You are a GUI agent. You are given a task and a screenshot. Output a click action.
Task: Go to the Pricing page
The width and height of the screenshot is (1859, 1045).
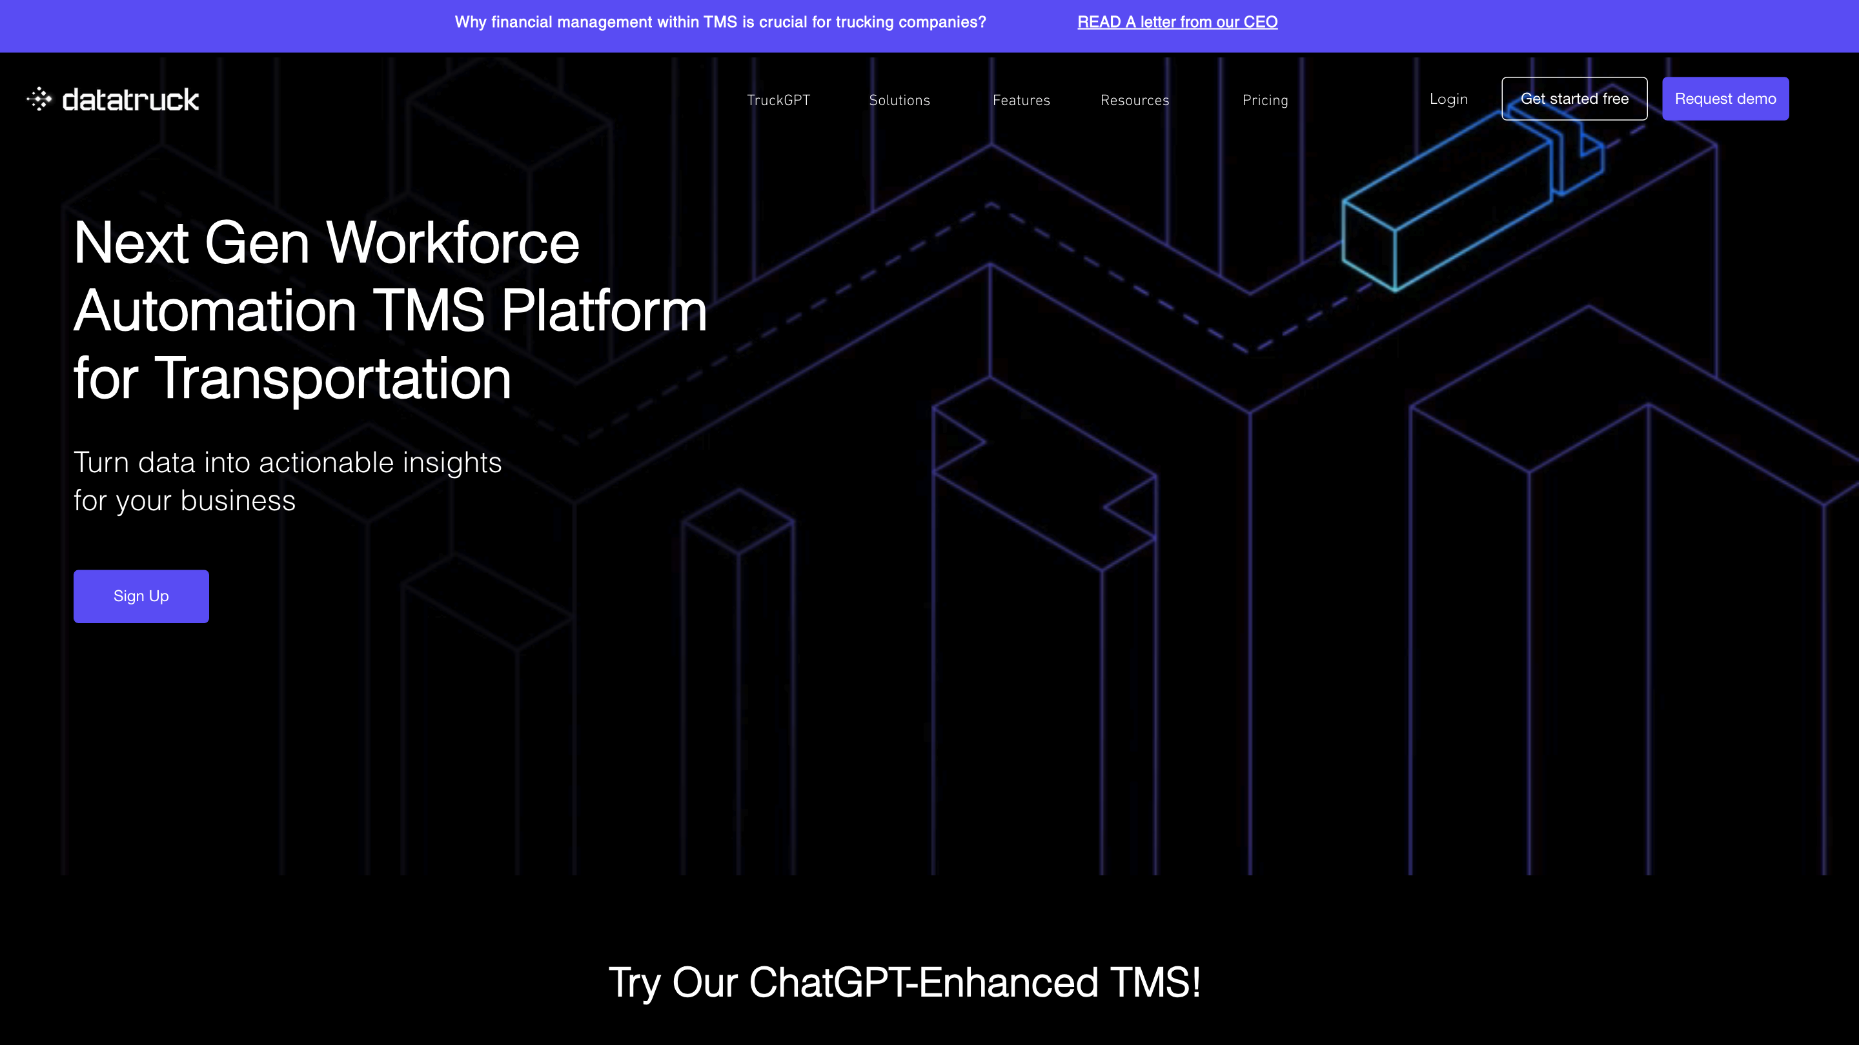(x=1265, y=100)
